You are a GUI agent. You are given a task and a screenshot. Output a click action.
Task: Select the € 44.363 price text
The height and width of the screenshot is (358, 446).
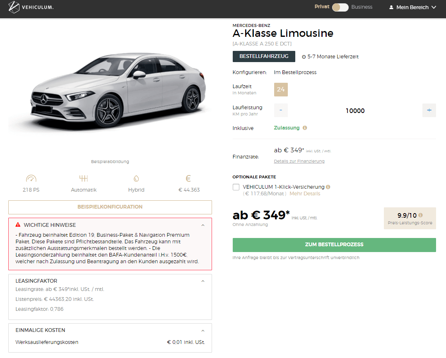pyautogui.click(x=189, y=190)
